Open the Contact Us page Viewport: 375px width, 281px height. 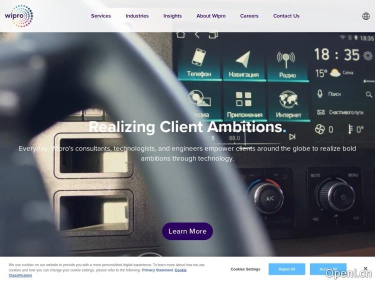(286, 16)
